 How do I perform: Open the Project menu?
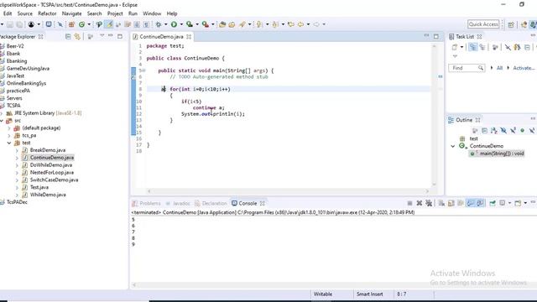point(115,13)
